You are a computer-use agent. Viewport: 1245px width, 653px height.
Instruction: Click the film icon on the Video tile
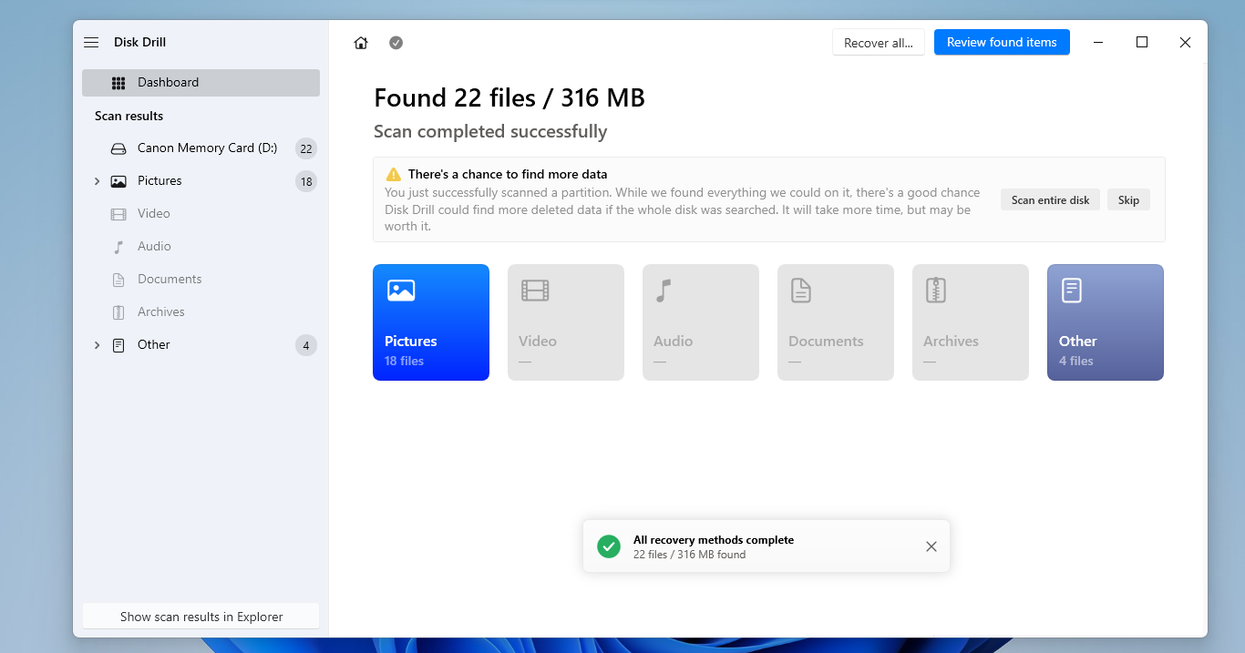coord(535,291)
